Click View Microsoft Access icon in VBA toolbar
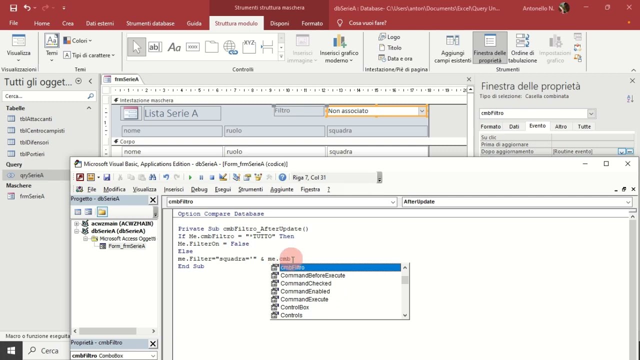The height and width of the screenshot is (360, 640). coord(80,177)
